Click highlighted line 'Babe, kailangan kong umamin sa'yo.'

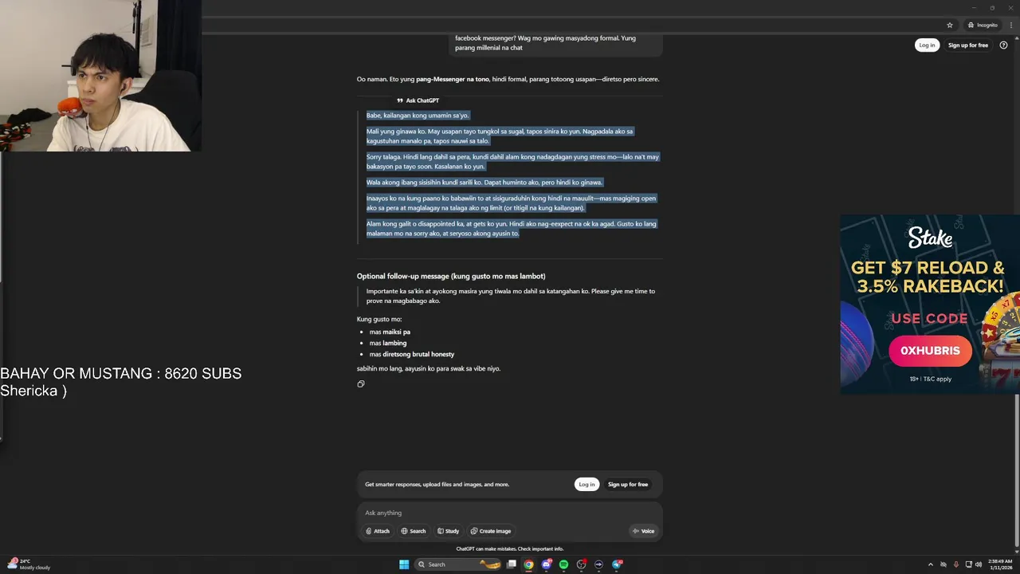pyautogui.click(x=418, y=116)
